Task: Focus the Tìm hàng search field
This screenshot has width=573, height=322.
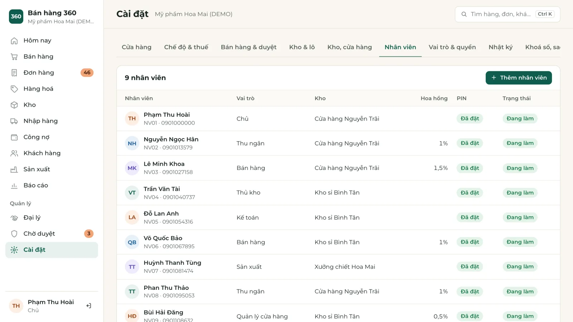Action: 507,14
